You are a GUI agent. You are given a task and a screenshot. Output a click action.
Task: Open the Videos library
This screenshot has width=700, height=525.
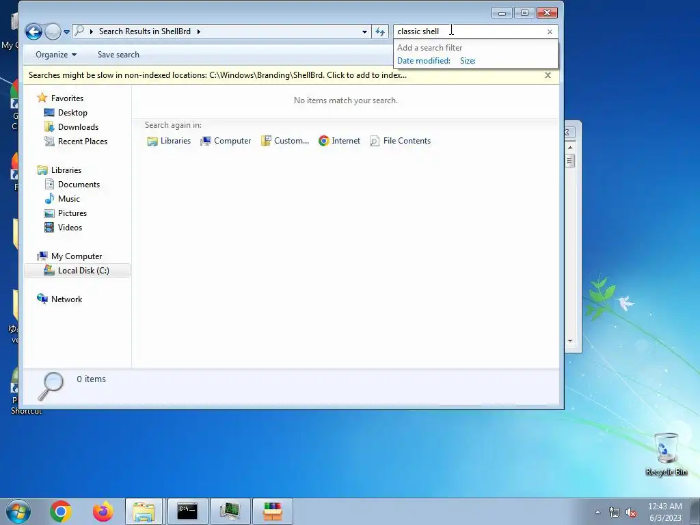coord(70,227)
